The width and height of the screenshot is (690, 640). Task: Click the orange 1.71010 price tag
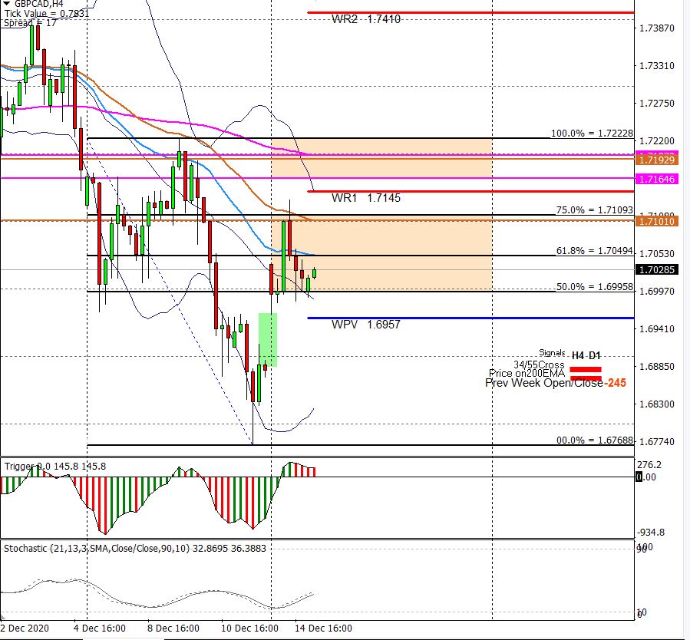(x=655, y=221)
